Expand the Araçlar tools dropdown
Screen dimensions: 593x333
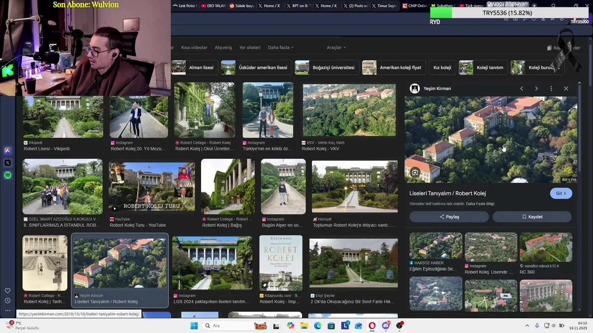pos(336,48)
